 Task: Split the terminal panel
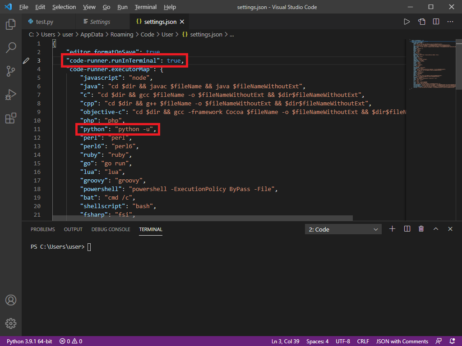click(407, 229)
